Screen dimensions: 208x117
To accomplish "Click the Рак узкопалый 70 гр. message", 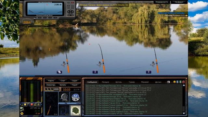I will [116, 95].
